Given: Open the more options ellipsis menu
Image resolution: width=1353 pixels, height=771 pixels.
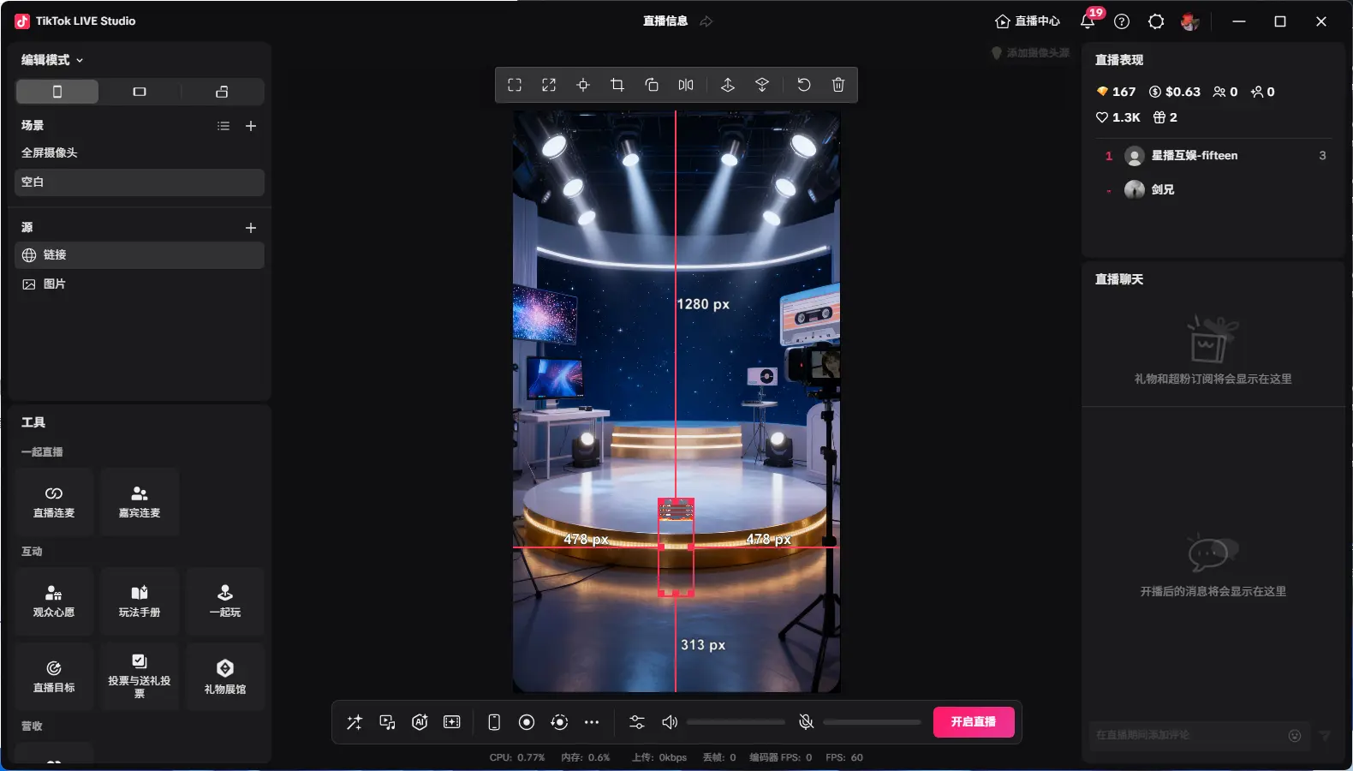Looking at the screenshot, I should tap(592, 722).
